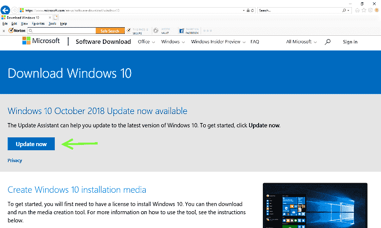Open the address bar autocomplete dropdown arrow
Viewport: 381px width, 228px height.
tap(244, 10)
